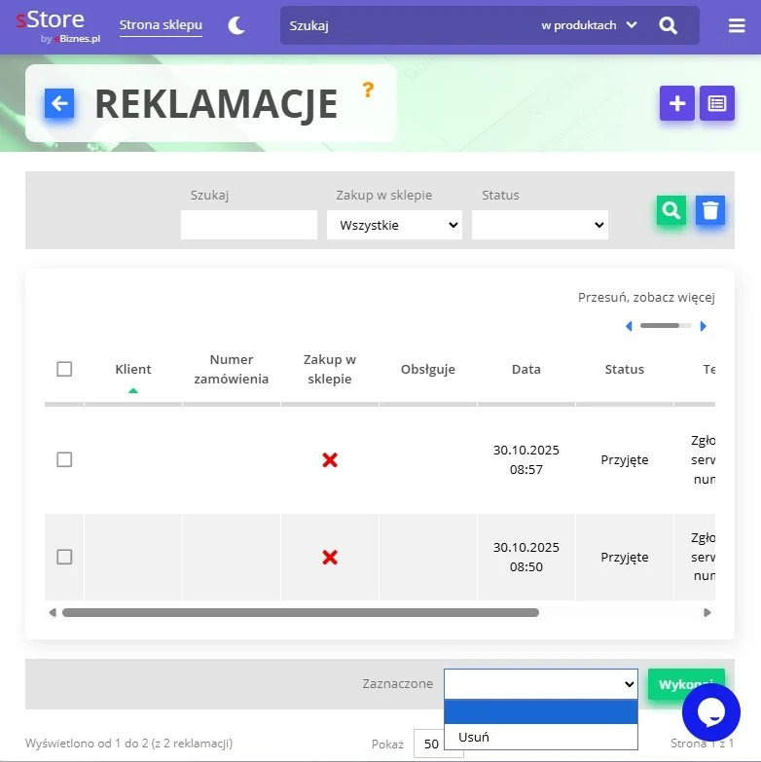Focus the header Szukaj search field
This screenshot has height=762, width=761.
pyautogui.click(x=408, y=25)
